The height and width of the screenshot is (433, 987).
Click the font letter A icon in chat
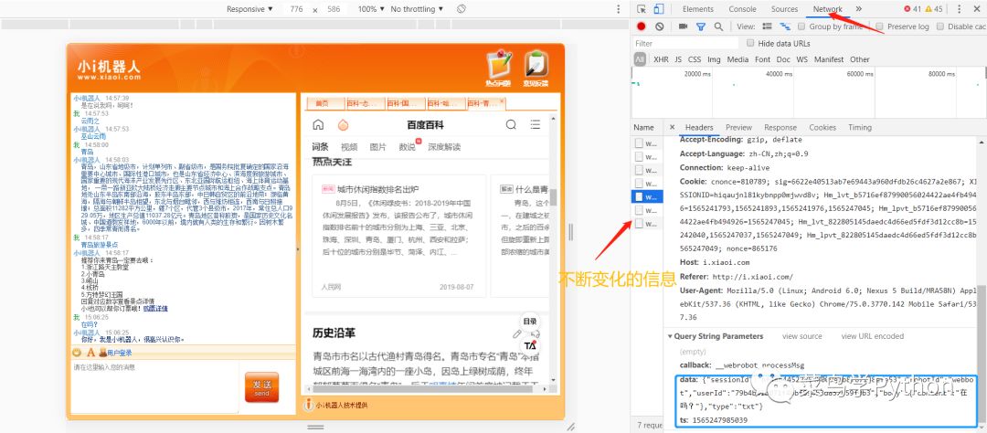point(90,353)
